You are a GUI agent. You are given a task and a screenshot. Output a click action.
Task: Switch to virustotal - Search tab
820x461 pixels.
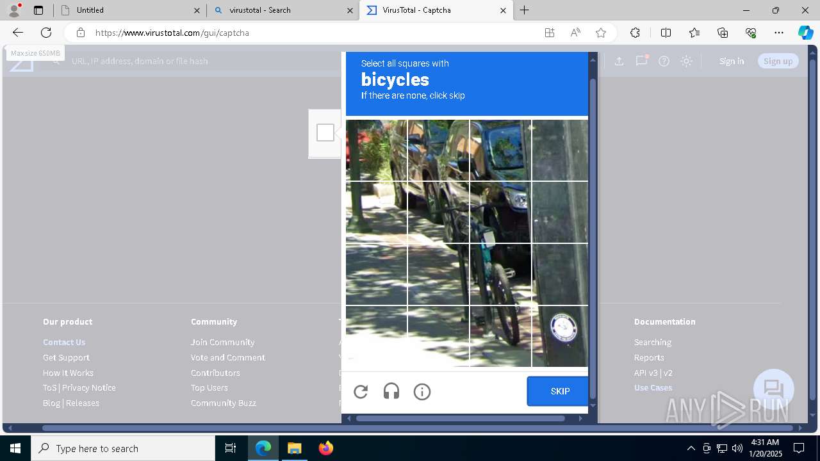click(x=283, y=10)
